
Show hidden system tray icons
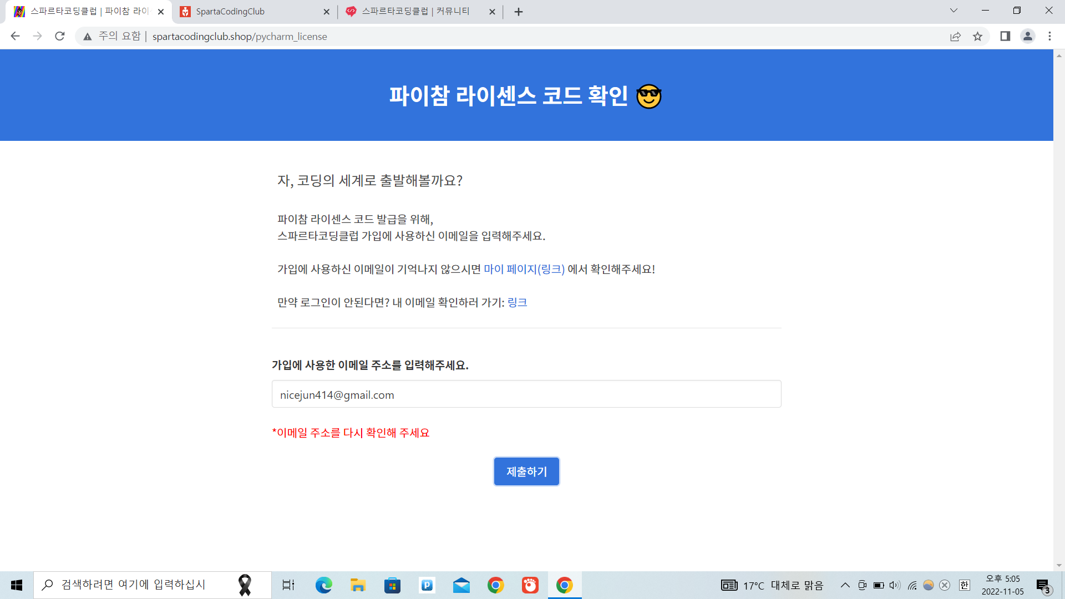pos(845,585)
